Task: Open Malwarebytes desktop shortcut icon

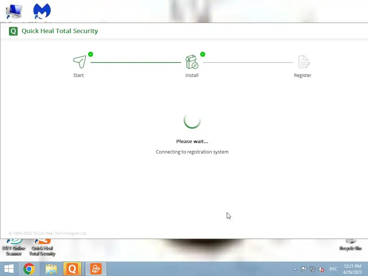Action: (42, 11)
